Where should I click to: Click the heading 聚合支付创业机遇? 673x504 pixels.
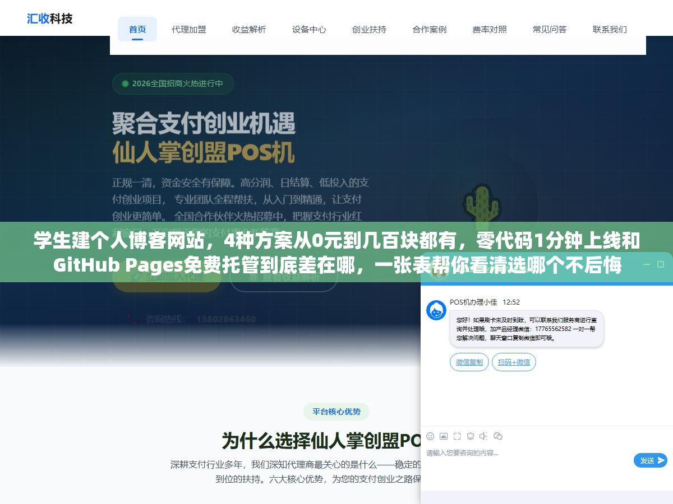[204, 123]
